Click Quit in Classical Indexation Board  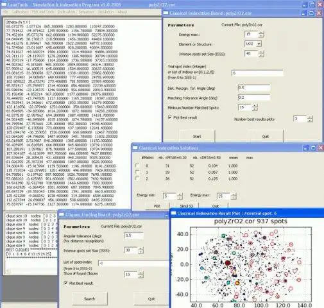(266, 137)
